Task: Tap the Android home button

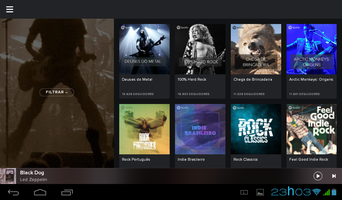Action: point(40,192)
